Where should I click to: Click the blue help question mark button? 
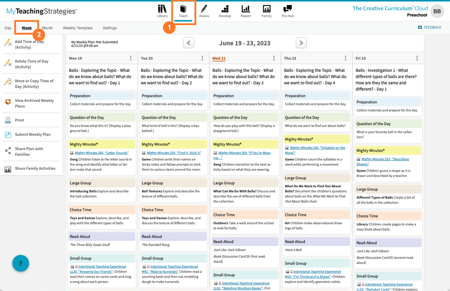click(x=20, y=263)
